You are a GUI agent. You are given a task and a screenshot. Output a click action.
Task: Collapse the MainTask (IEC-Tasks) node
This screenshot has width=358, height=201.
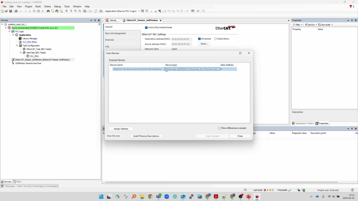pos(21,53)
